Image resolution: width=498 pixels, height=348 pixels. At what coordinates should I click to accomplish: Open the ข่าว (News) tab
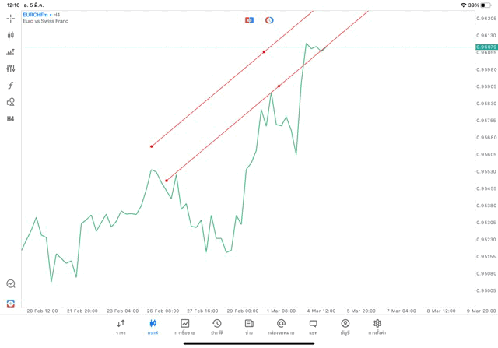249,326
